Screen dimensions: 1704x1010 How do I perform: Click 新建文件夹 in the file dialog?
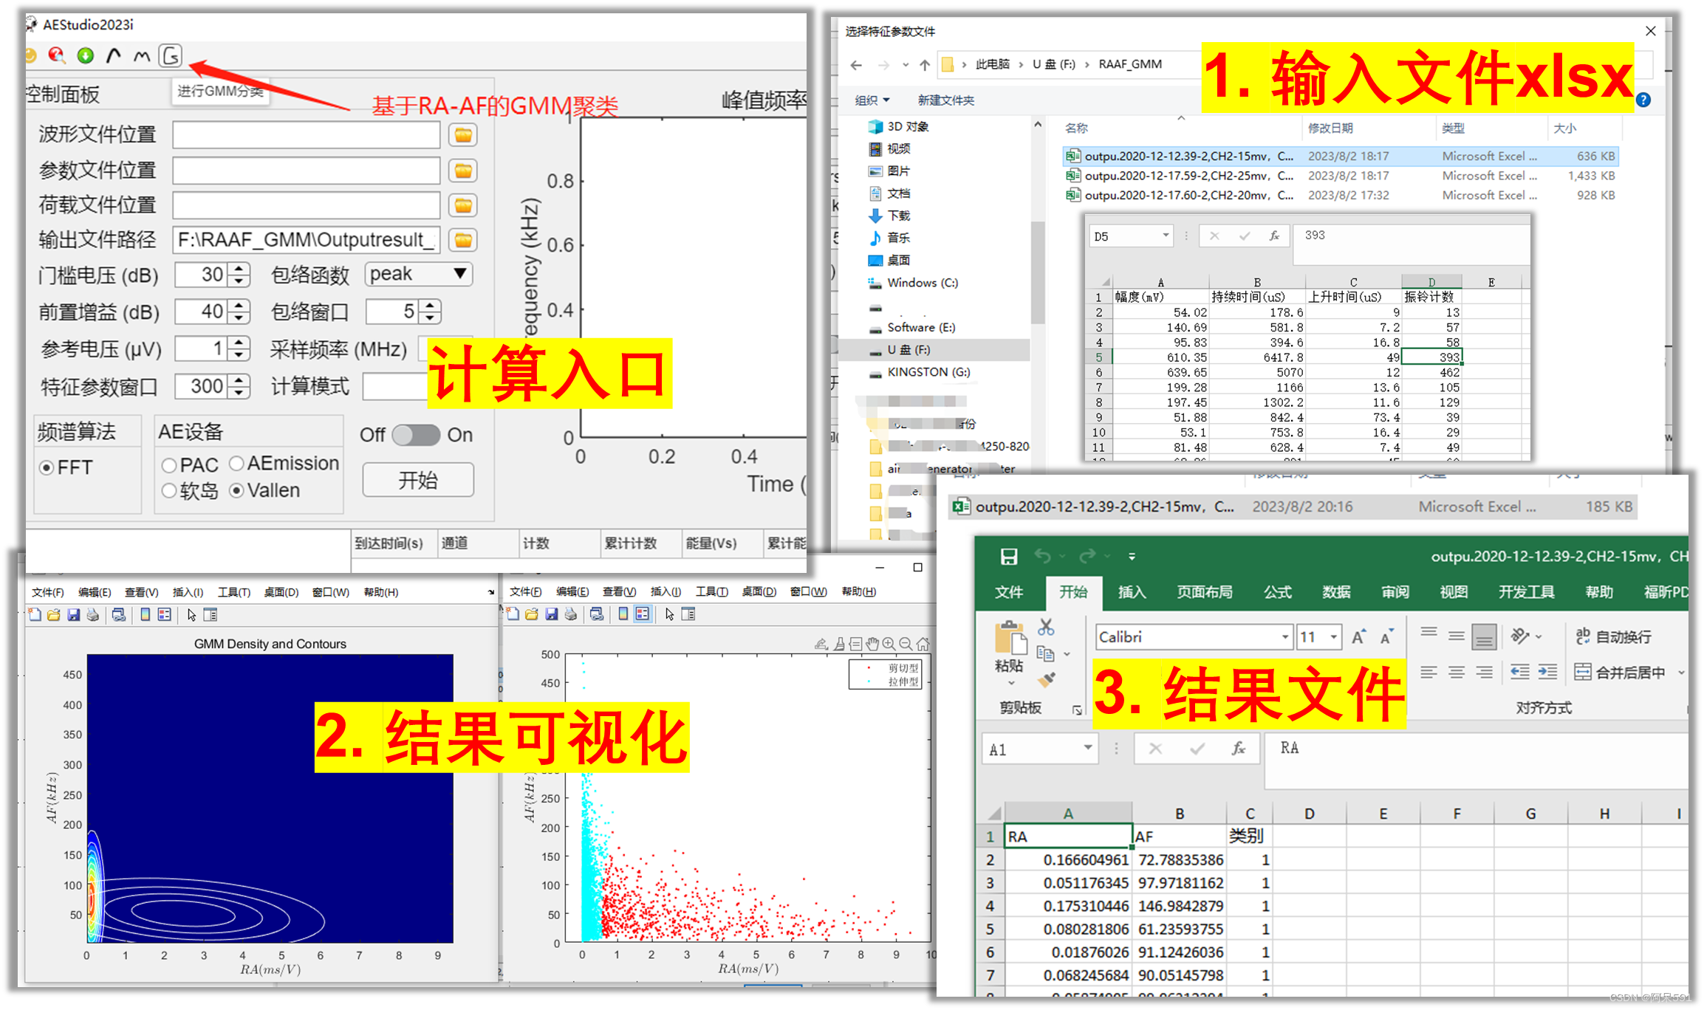945,100
